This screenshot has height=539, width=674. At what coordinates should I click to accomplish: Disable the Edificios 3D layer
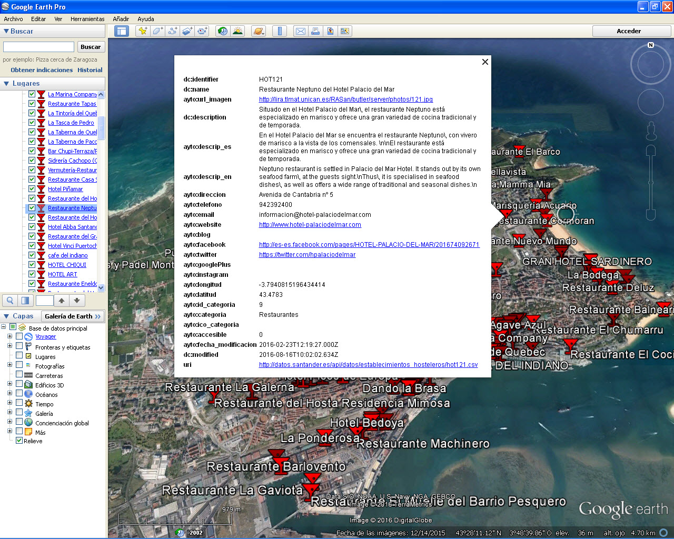(18, 385)
